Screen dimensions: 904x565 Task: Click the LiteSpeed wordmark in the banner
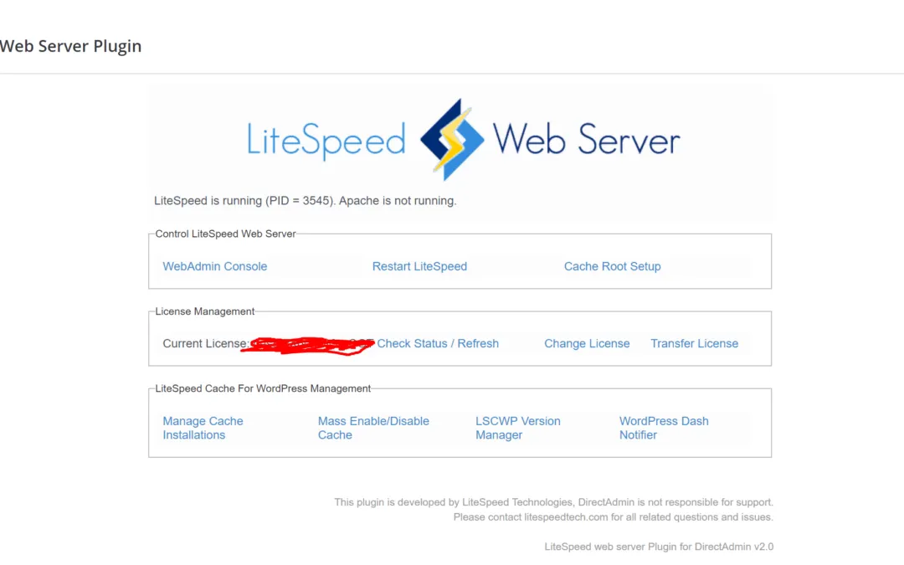[x=326, y=140]
